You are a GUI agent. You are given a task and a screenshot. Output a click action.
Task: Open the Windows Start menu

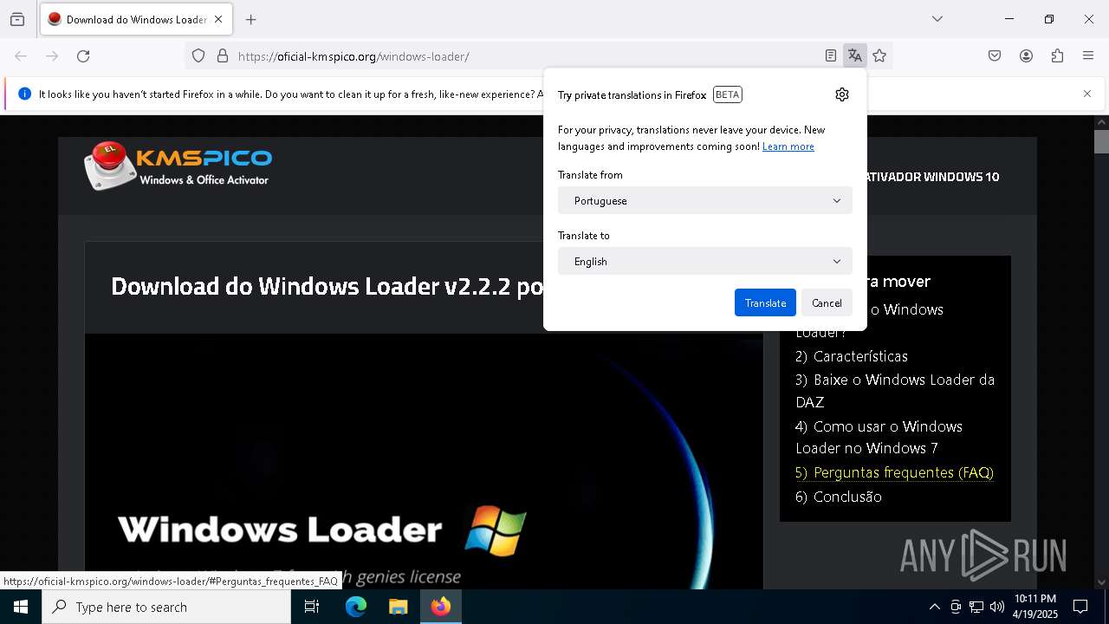pyautogui.click(x=21, y=607)
